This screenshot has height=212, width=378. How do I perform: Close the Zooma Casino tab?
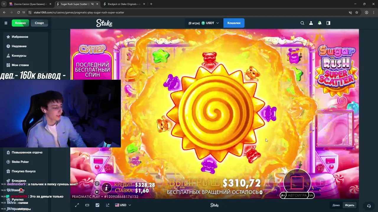pos(50,4)
